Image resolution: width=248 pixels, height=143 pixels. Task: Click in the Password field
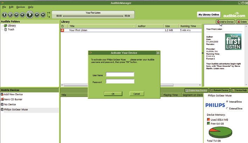pyautogui.click(x=120, y=81)
